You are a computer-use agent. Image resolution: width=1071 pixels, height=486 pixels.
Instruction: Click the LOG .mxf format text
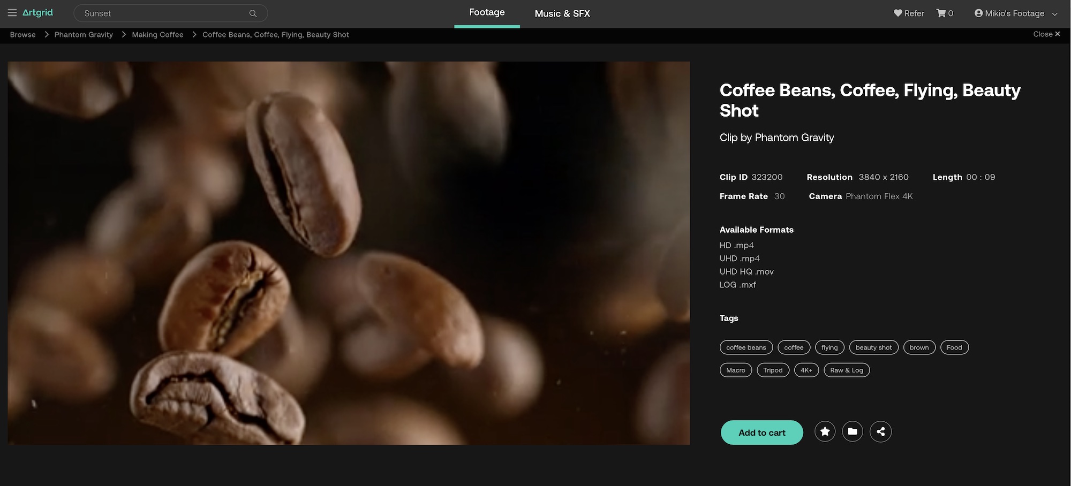(x=738, y=285)
